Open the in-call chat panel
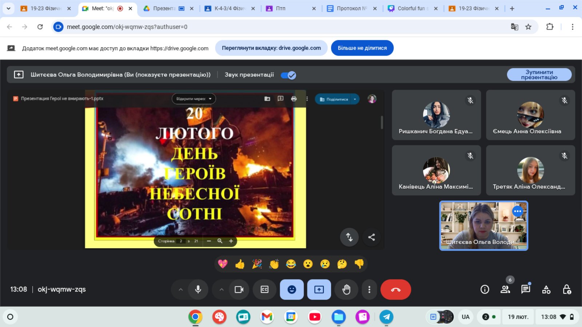 [525, 290]
